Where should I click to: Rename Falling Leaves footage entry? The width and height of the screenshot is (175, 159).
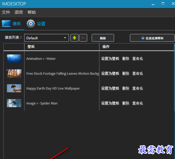[x=138, y=73]
